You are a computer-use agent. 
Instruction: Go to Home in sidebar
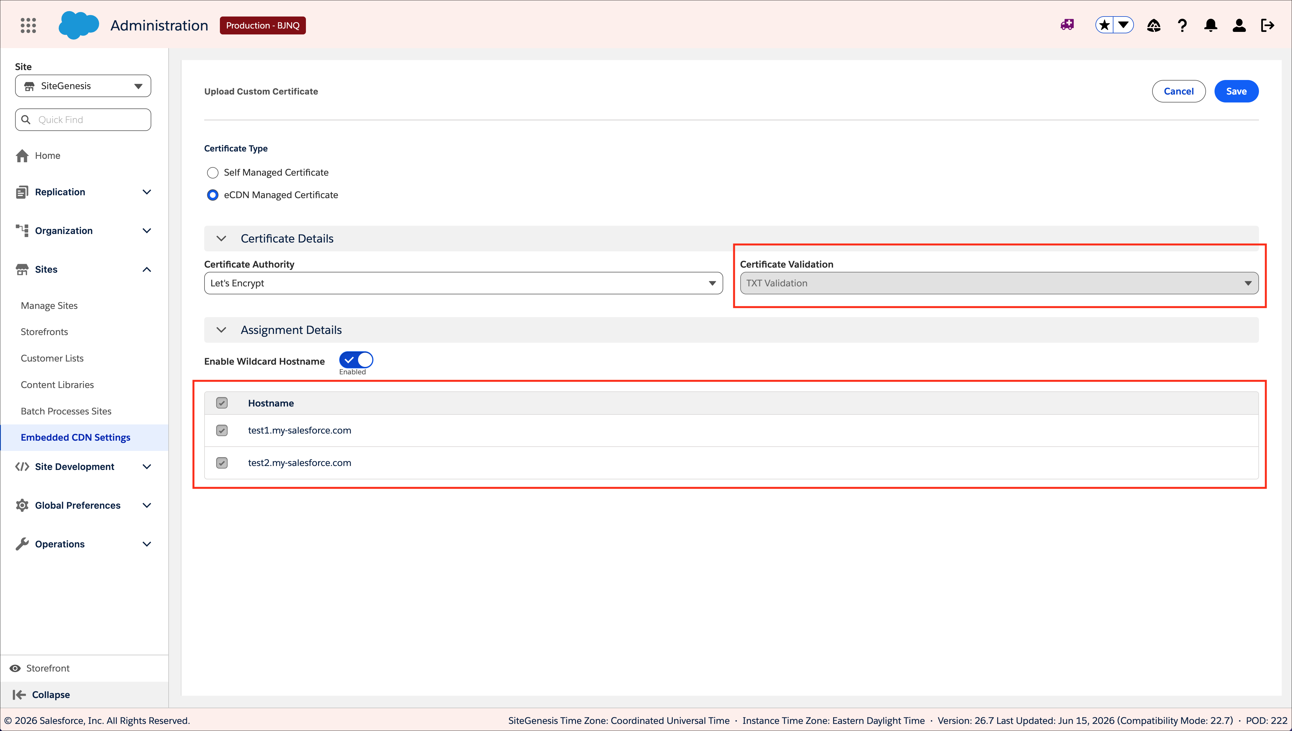(48, 156)
